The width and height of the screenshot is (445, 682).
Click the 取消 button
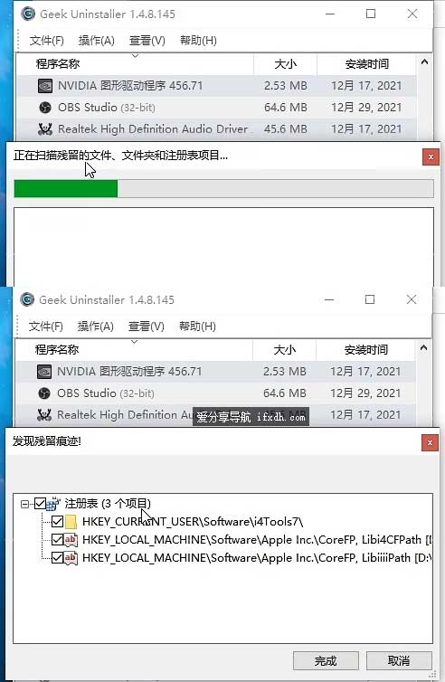point(399,661)
